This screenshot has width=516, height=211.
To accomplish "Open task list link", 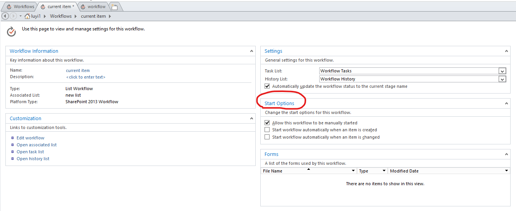I will click(30, 152).
